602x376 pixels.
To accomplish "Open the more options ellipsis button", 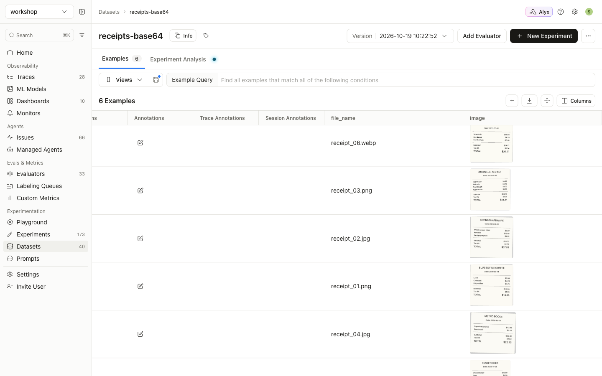I will pos(588,36).
